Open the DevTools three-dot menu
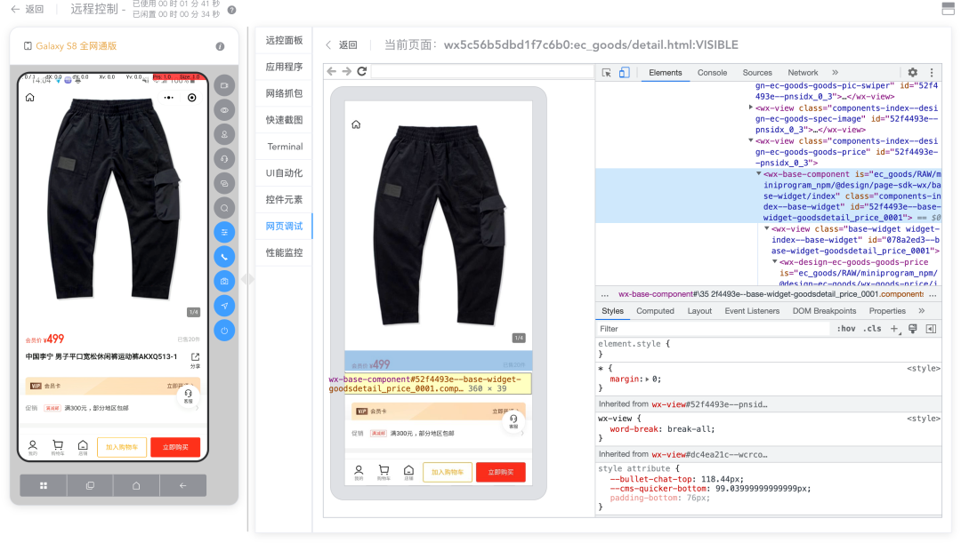 point(932,72)
